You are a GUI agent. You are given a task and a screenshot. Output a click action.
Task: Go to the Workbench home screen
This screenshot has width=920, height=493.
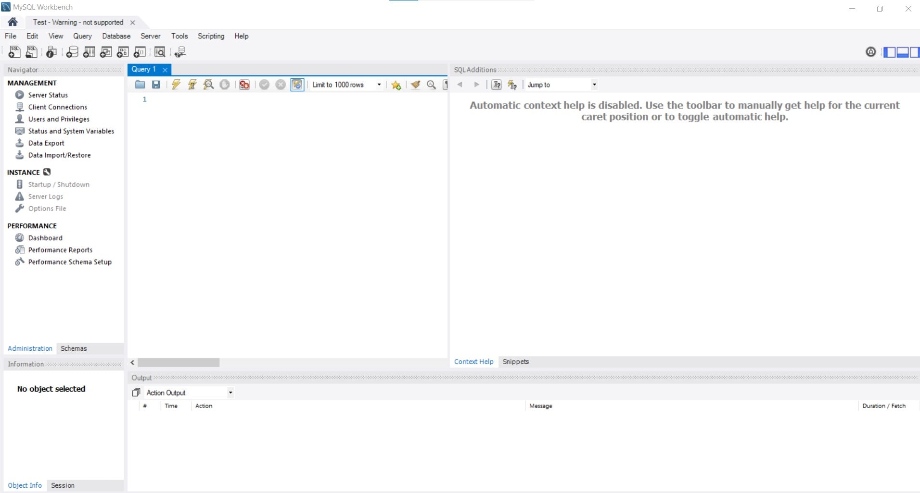[x=13, y=22]
